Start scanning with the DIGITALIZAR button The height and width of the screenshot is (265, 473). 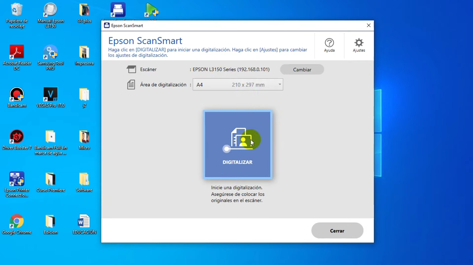[x=238, y=144]
